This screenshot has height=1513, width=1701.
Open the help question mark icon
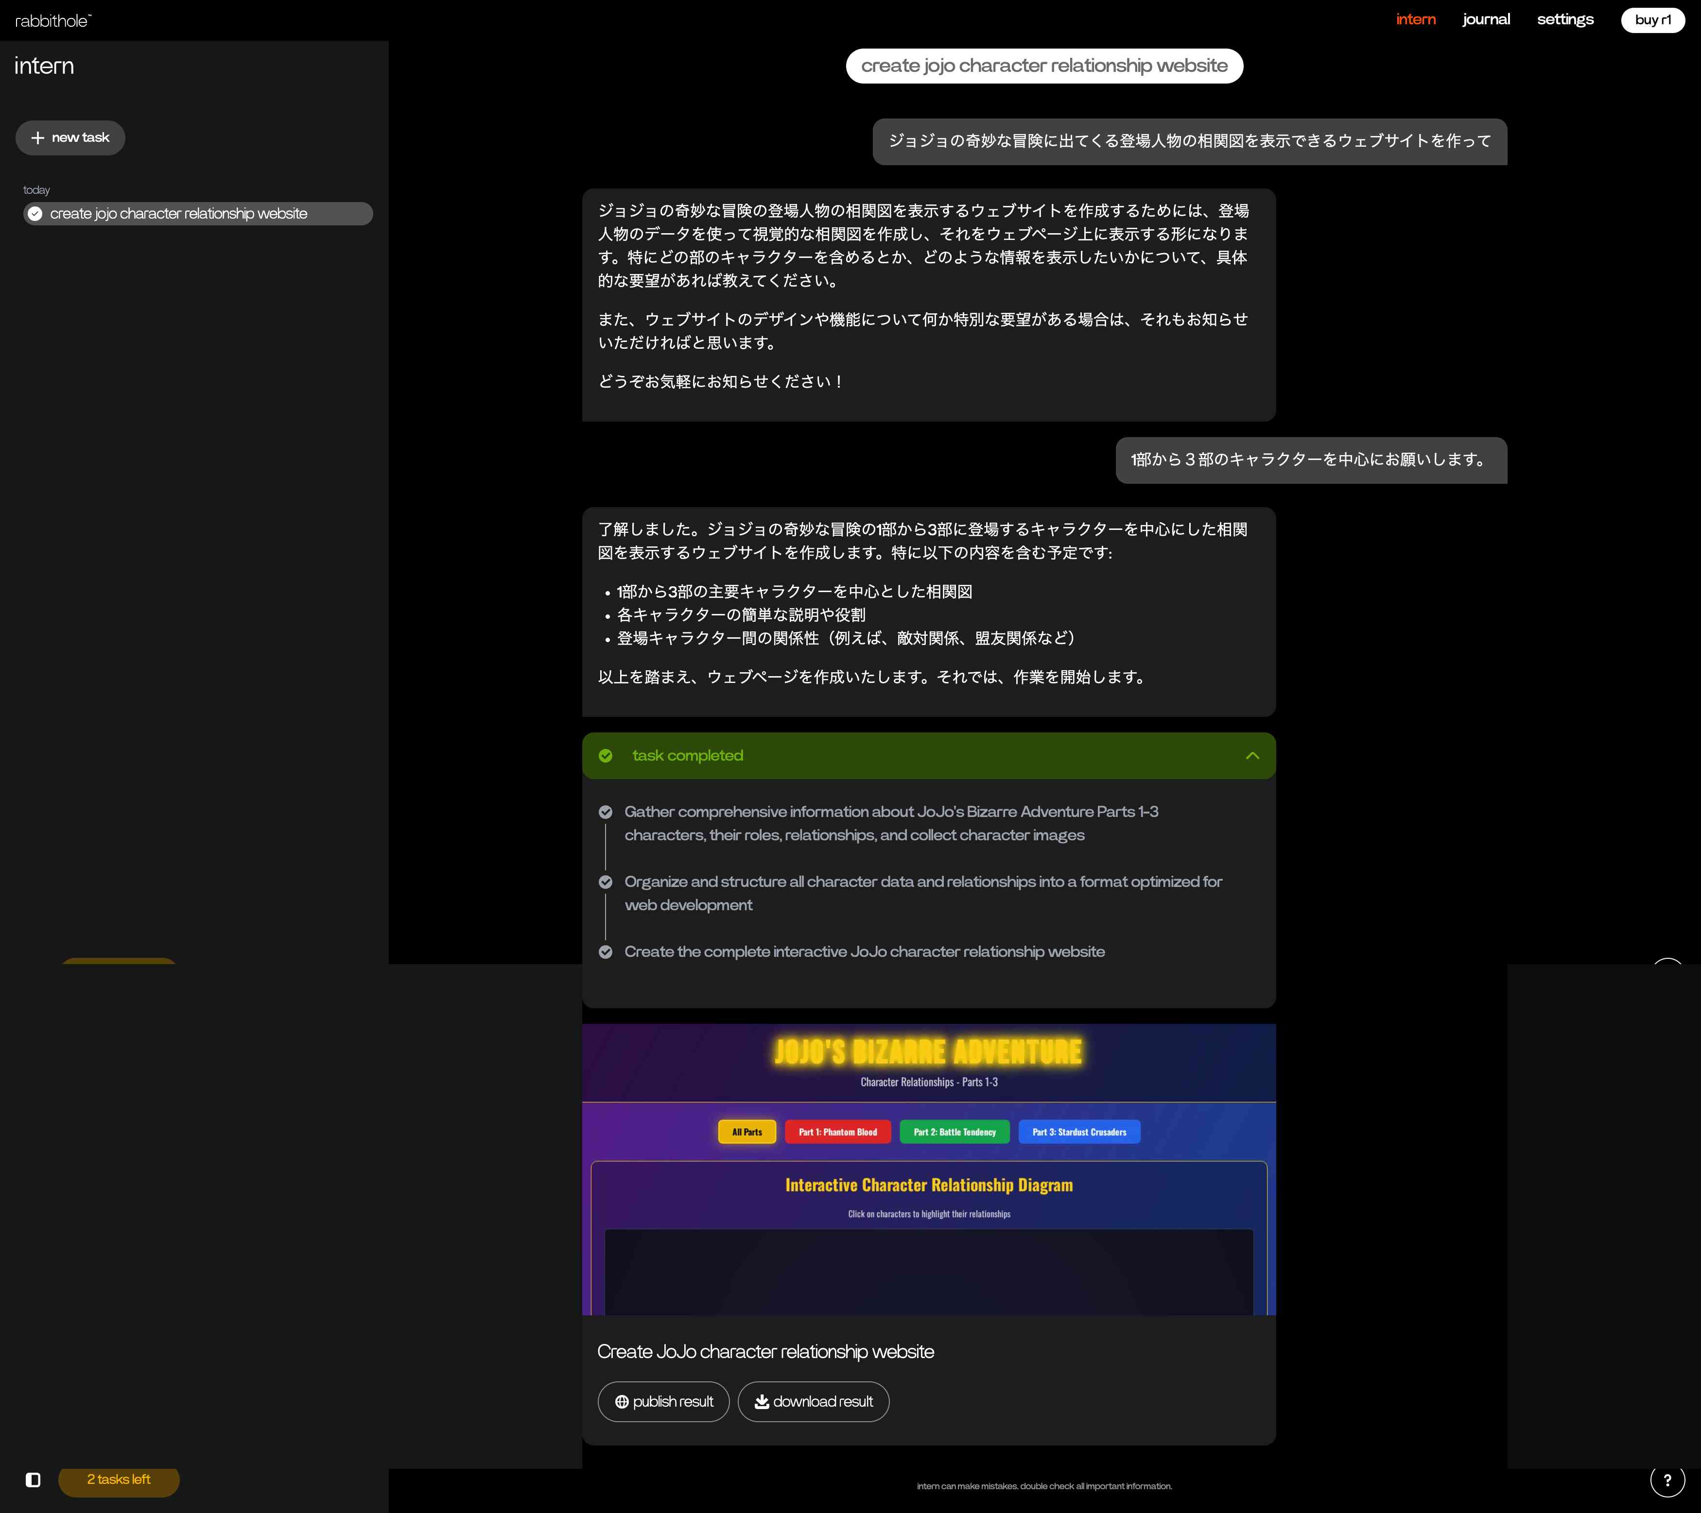click(1667, 1480)
